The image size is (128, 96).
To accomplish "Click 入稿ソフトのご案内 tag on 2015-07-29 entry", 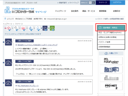I will (x=25, y=41).
